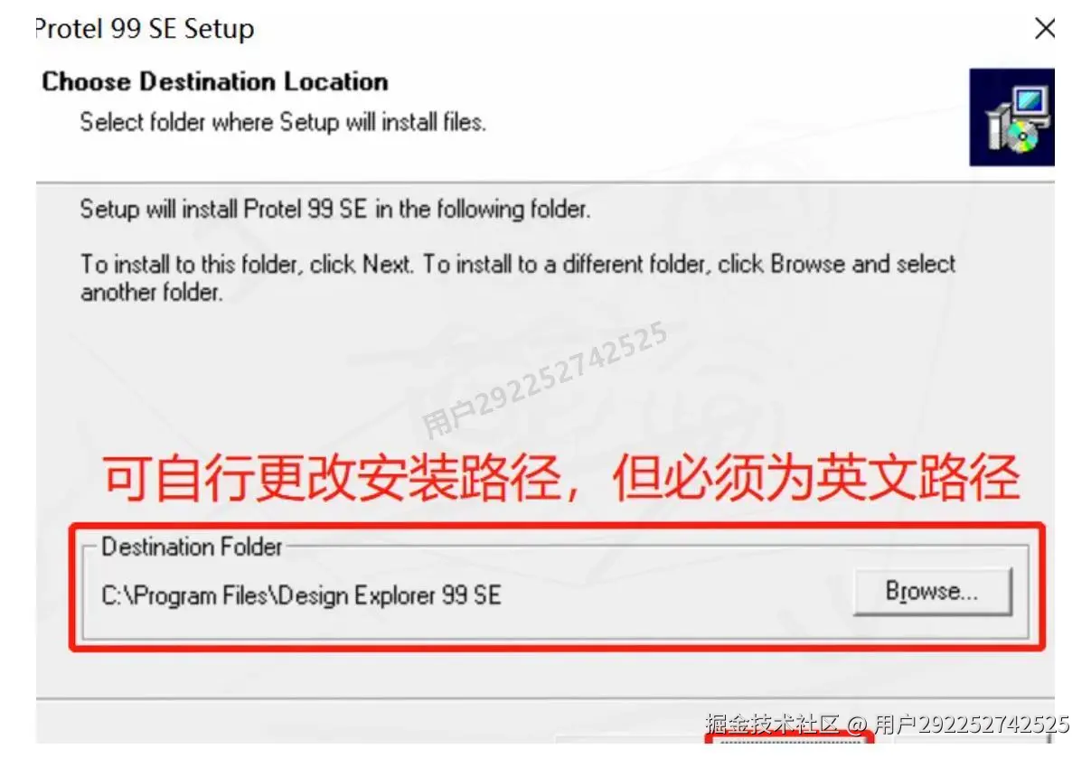
Task: Click the Select folder subtitle text
Action: point(283,122)
